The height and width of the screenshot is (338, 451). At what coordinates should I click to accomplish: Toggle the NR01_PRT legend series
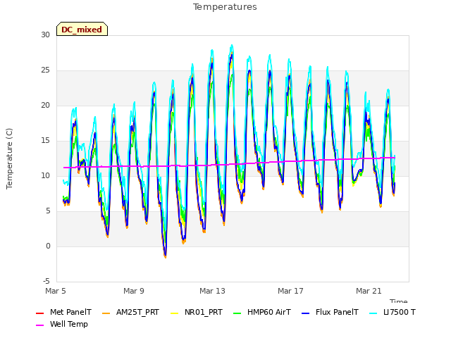tap(197, 313)
